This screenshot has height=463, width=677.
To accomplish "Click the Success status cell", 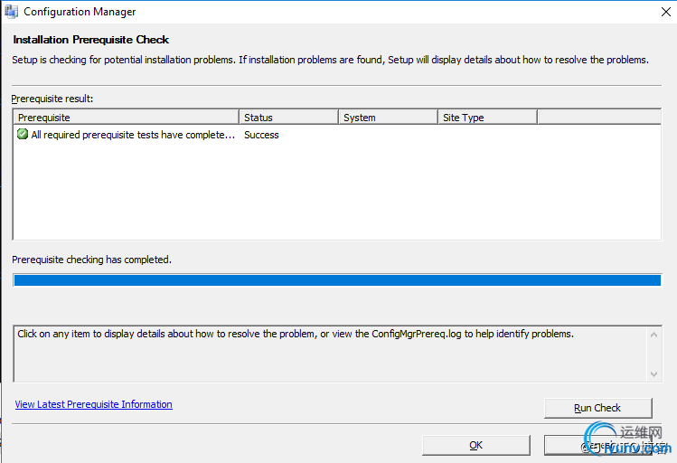I will pyautogui.click(x=261, y=135).
